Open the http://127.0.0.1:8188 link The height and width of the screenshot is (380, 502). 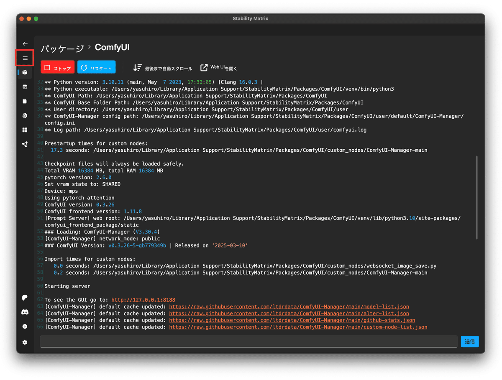point(143,300)
